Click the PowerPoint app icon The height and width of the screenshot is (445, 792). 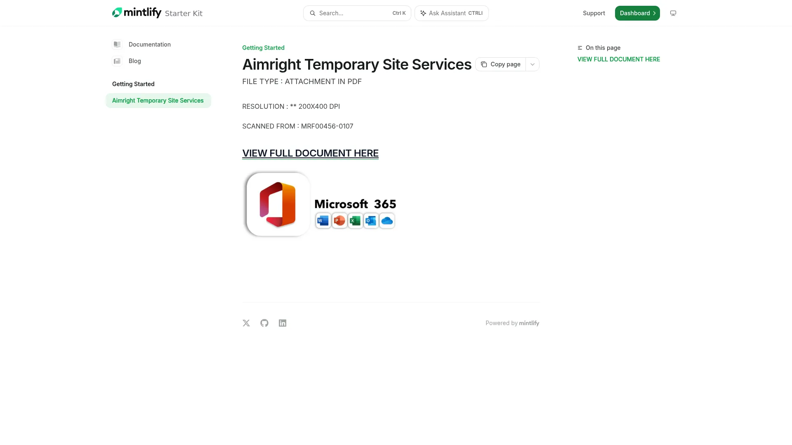click(x=339, y=221)
